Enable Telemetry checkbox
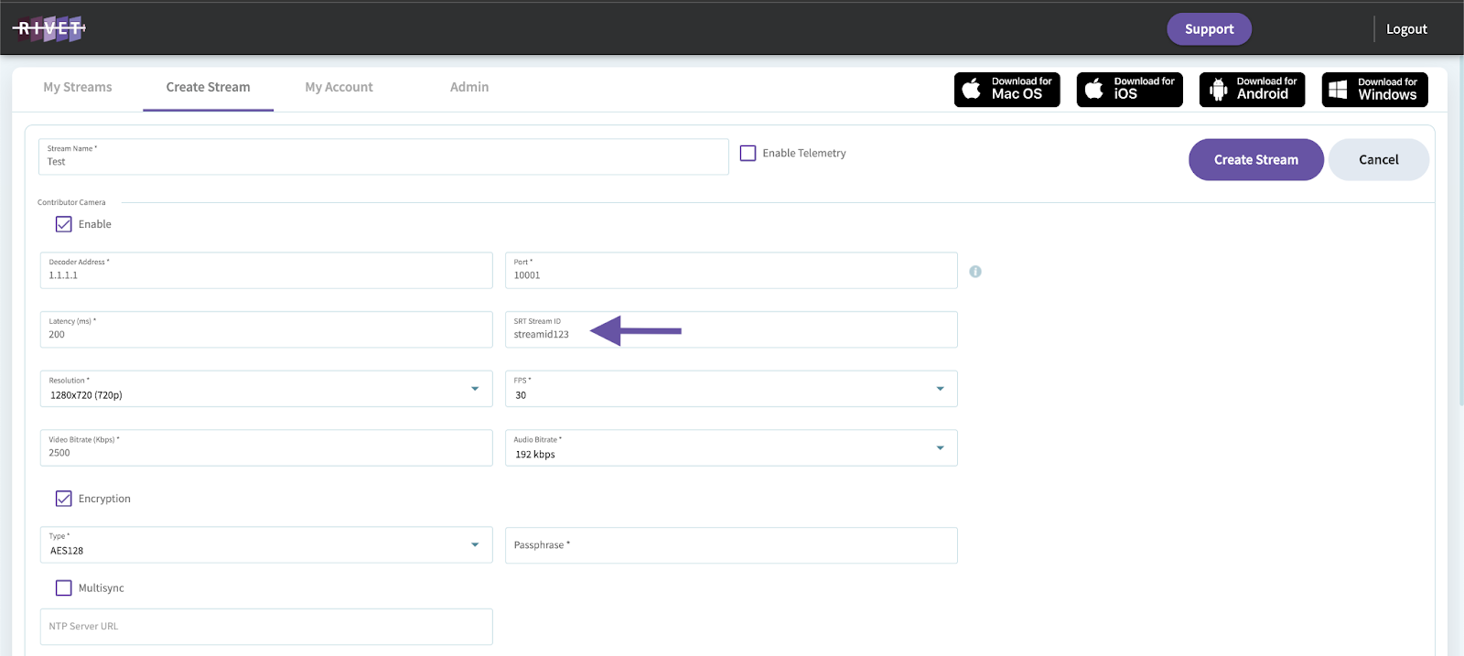The width and height of the screenshot is (1464, 656). click(748, 153)
